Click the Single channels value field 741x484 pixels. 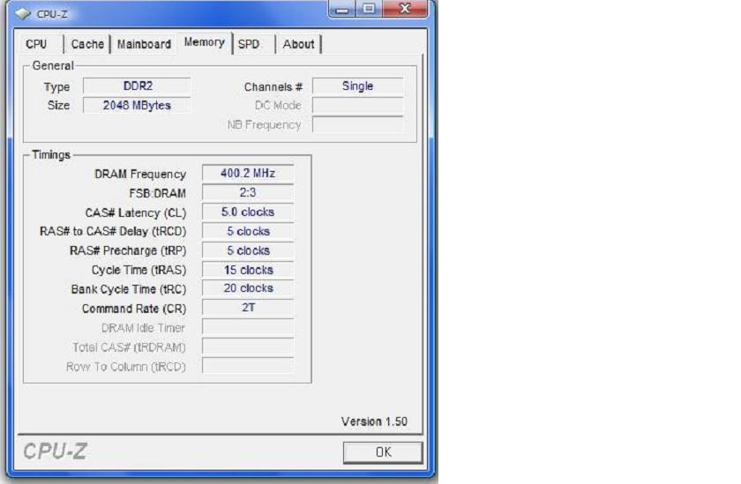click(358, 86)
